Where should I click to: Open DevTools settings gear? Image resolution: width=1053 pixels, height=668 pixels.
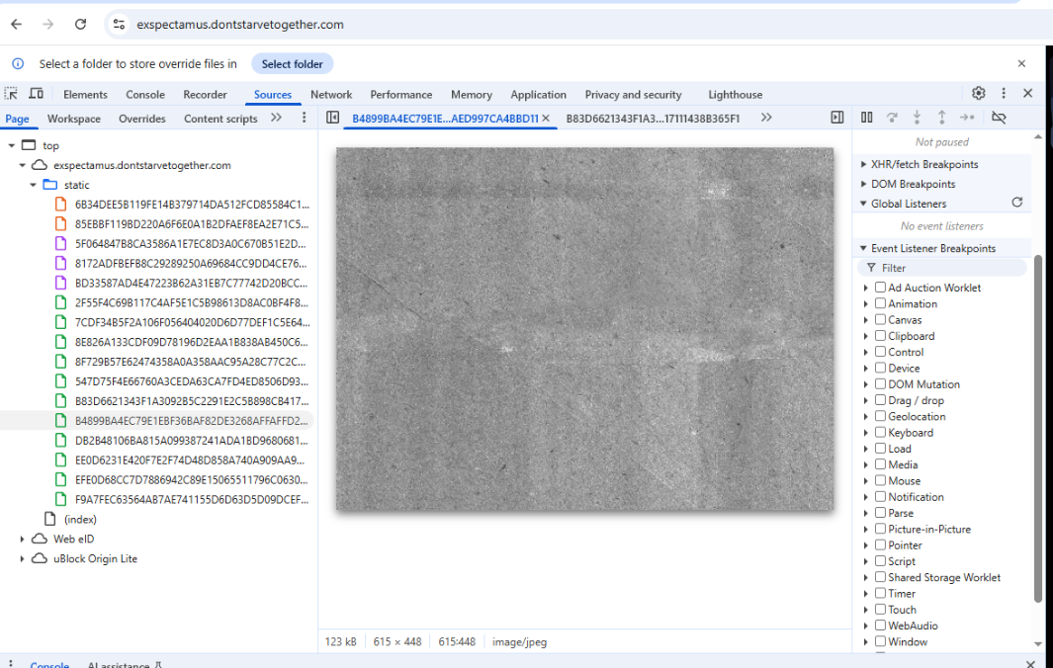tap(978, 94)
